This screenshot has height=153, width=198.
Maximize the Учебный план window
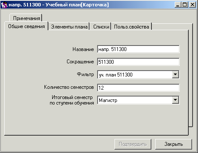tap(184, 5)
